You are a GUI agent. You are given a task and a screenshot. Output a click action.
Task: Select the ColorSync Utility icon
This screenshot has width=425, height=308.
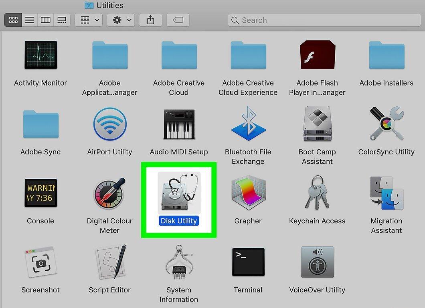(x=387, y=123)
